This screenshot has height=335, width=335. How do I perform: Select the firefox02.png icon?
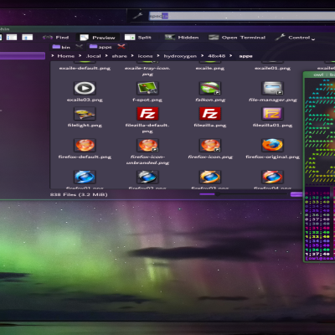point(147,177)
